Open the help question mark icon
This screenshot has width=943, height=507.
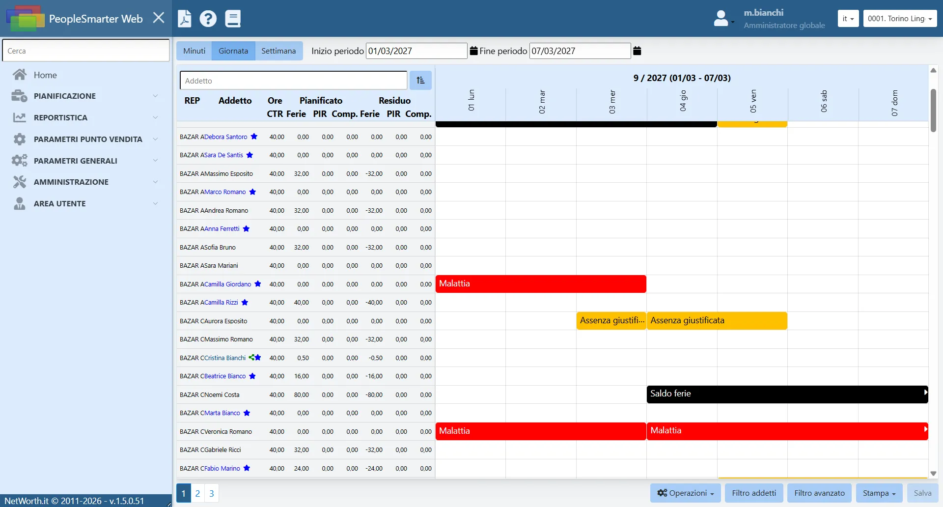[208, 19]
